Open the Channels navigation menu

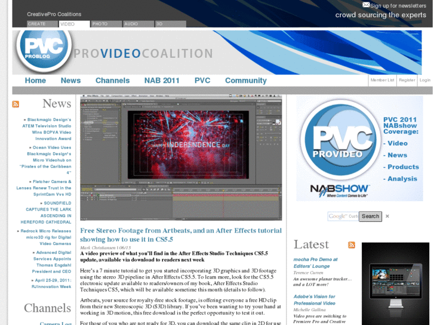pos(112,81)
